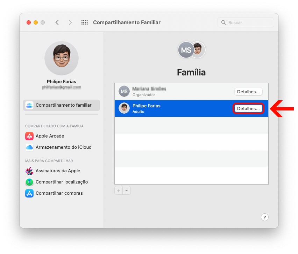Select the Organizador family member row
The width and height of the screenshot is (298, 254).
(x=191, y=92)
